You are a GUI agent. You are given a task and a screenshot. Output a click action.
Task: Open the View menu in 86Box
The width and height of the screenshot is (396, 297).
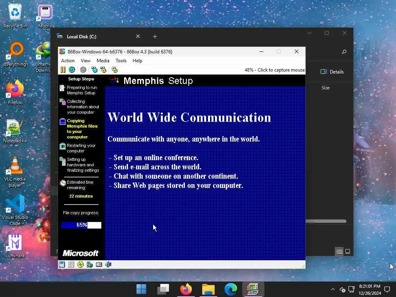85,61
